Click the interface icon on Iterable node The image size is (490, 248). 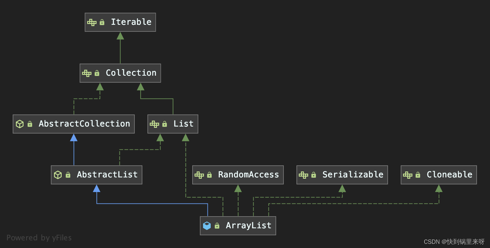click(92, 22)
